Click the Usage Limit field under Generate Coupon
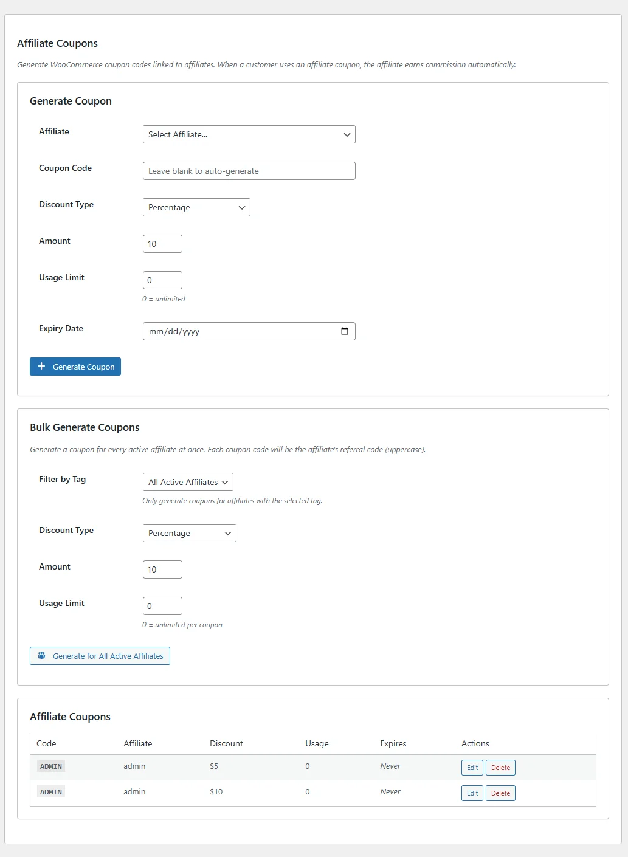Screen dimensions: 628x857 [x=162, y=280]
